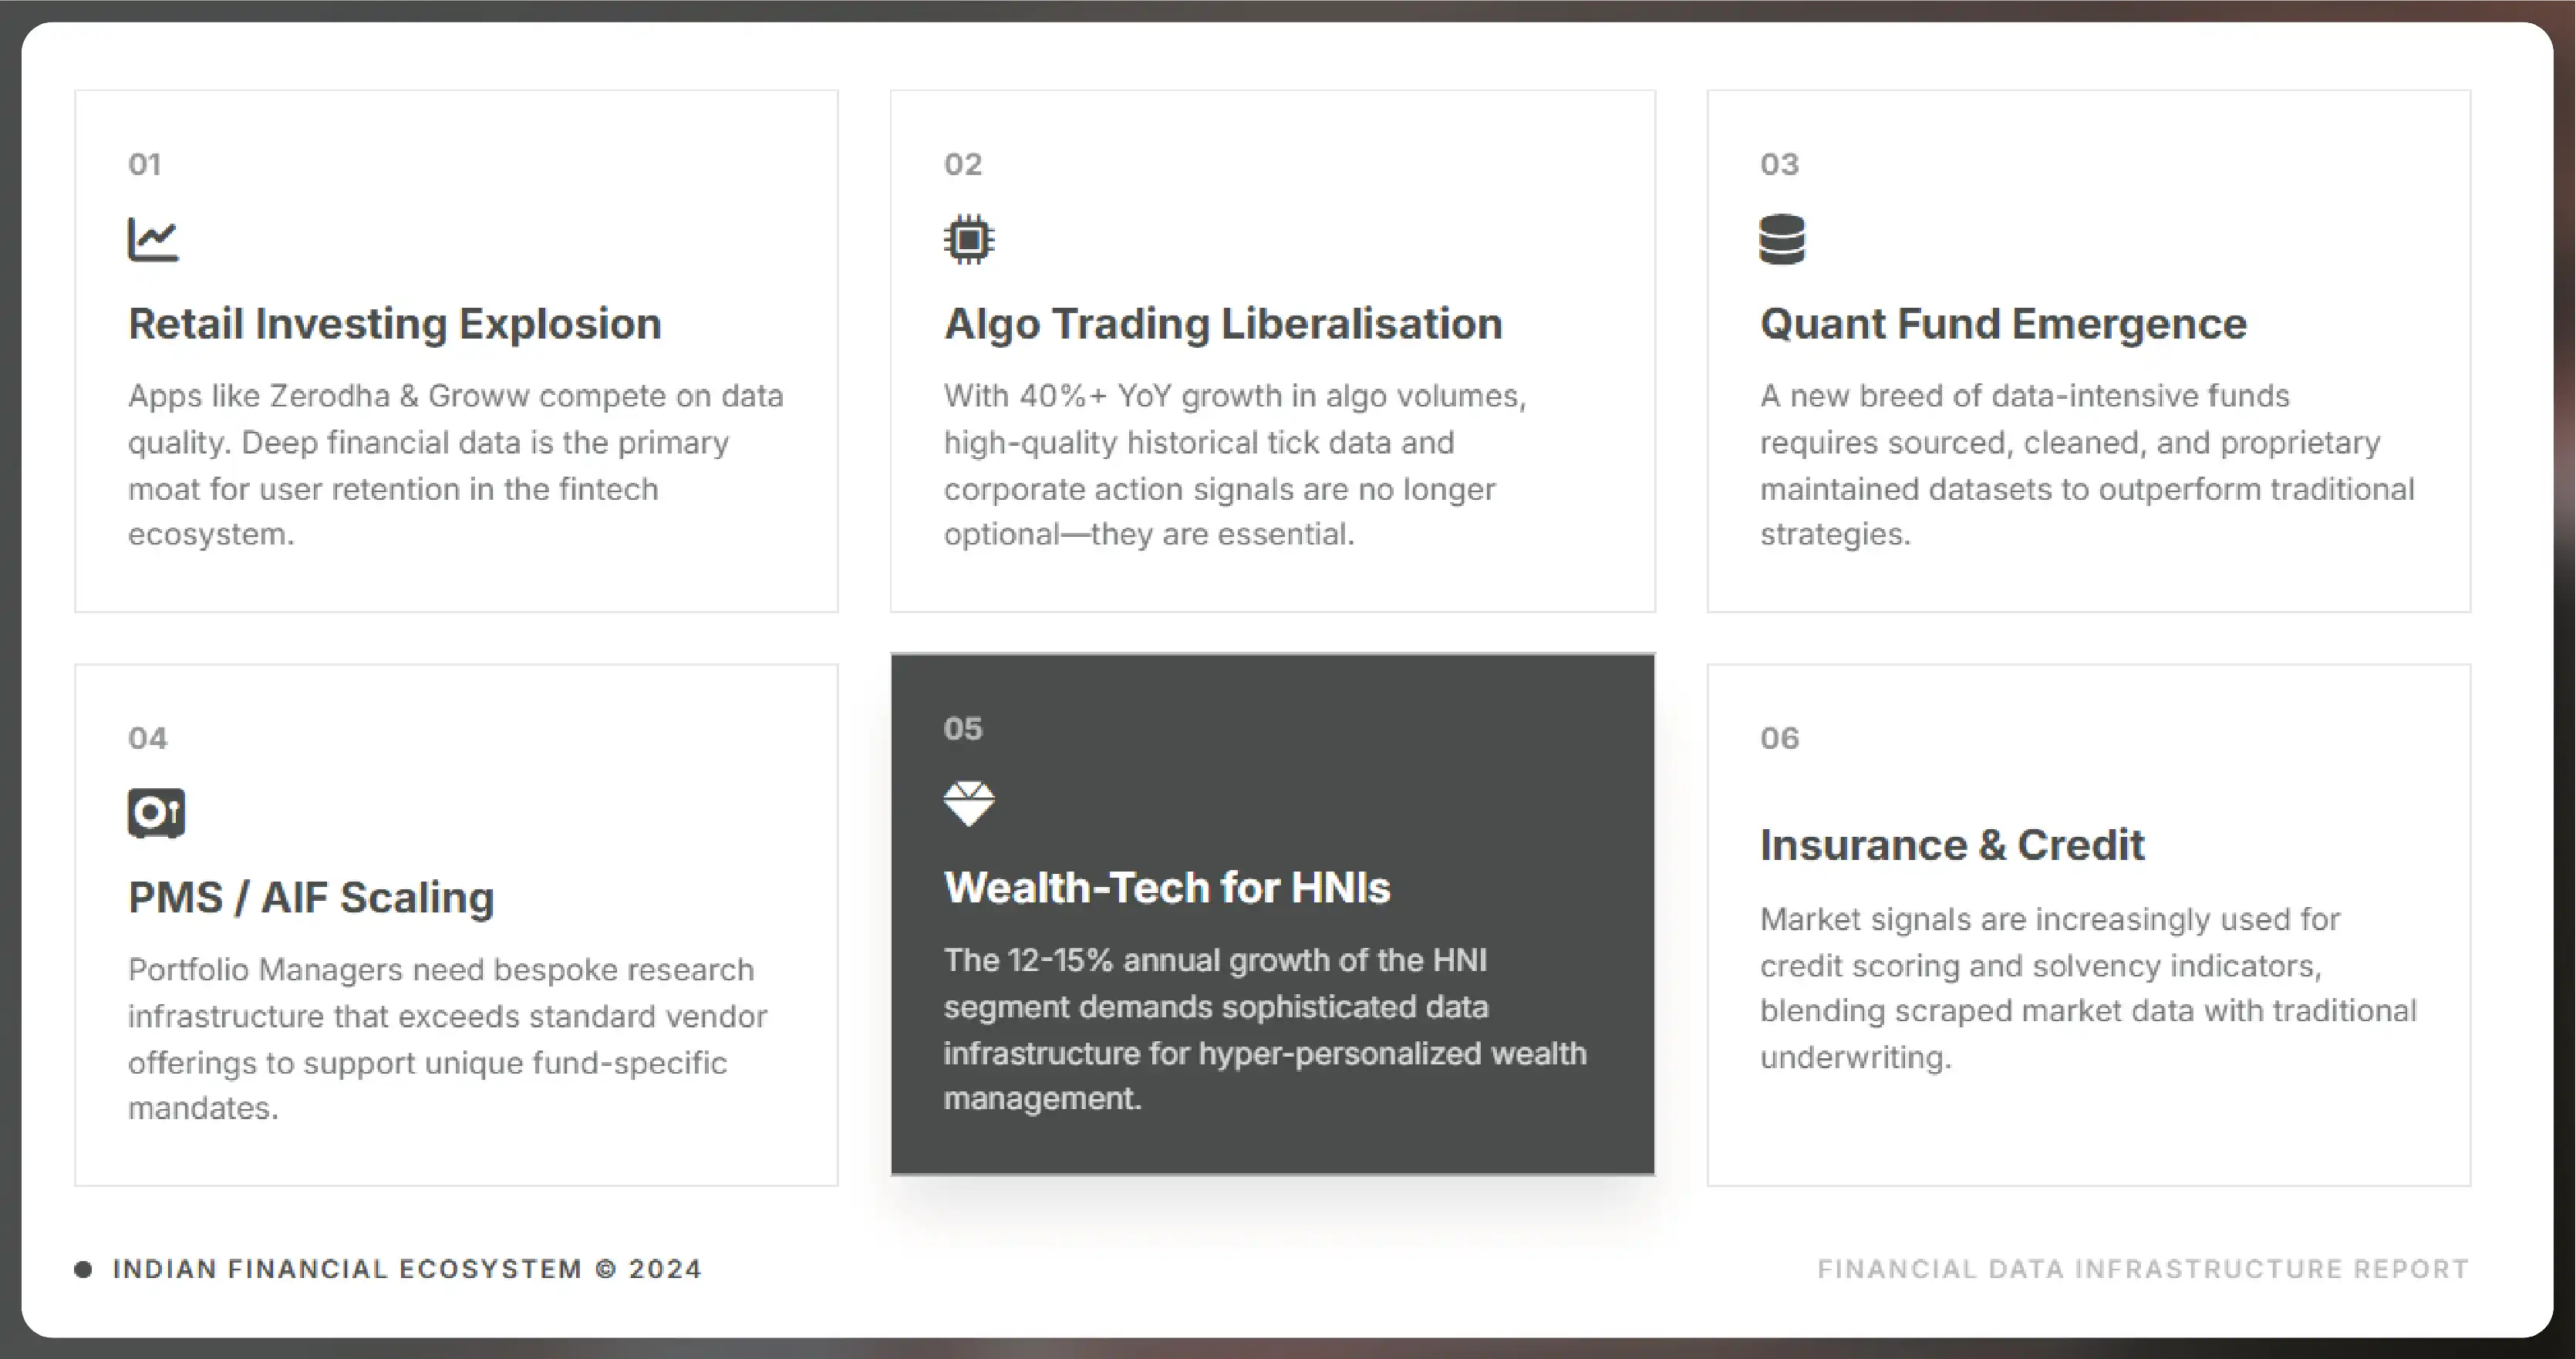
Task: Click the vault icon above PMS / AIF Scaling
Action: pos(156,812)
